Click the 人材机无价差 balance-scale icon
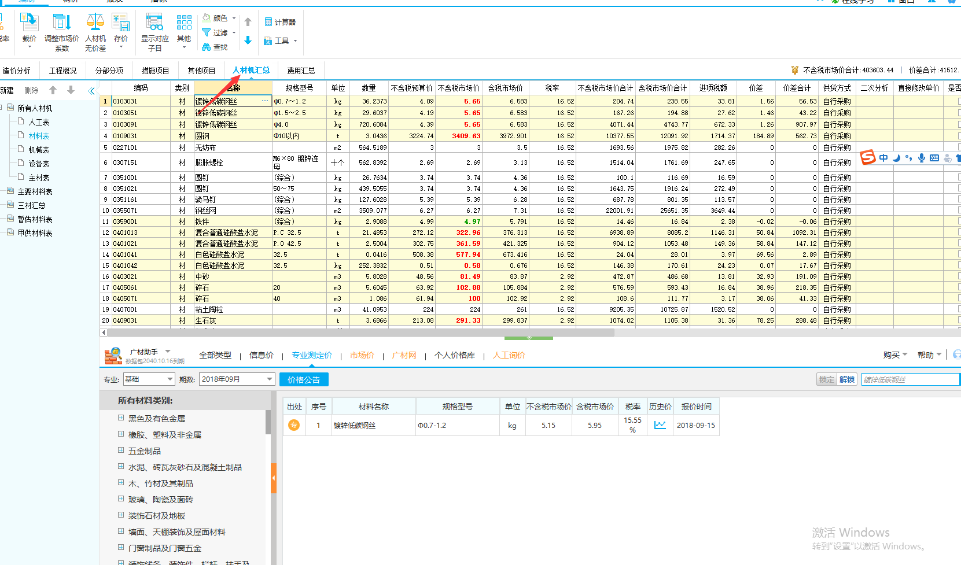Screen dimensions: 961x565 click(95, 23)
